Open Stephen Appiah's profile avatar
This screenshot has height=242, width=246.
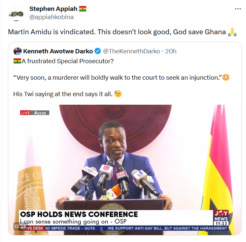tap(16, 13)
